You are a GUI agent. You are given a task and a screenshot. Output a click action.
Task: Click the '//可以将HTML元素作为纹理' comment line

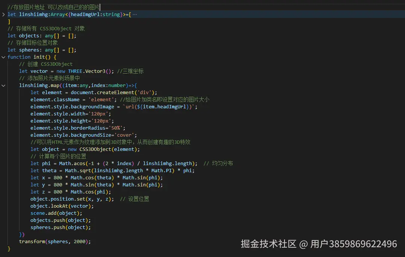pyautogui.click(x=110, y=142)
